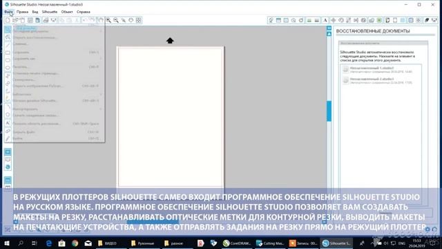Open the Файл menu
The width and height of the screenshot is (442, 249).
(x=8, y=12)
